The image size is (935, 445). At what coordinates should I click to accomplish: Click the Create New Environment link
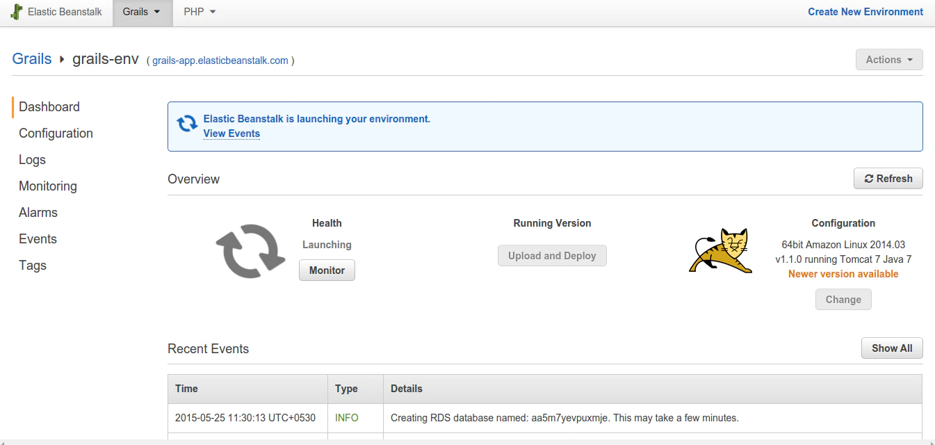pos(865,11)
